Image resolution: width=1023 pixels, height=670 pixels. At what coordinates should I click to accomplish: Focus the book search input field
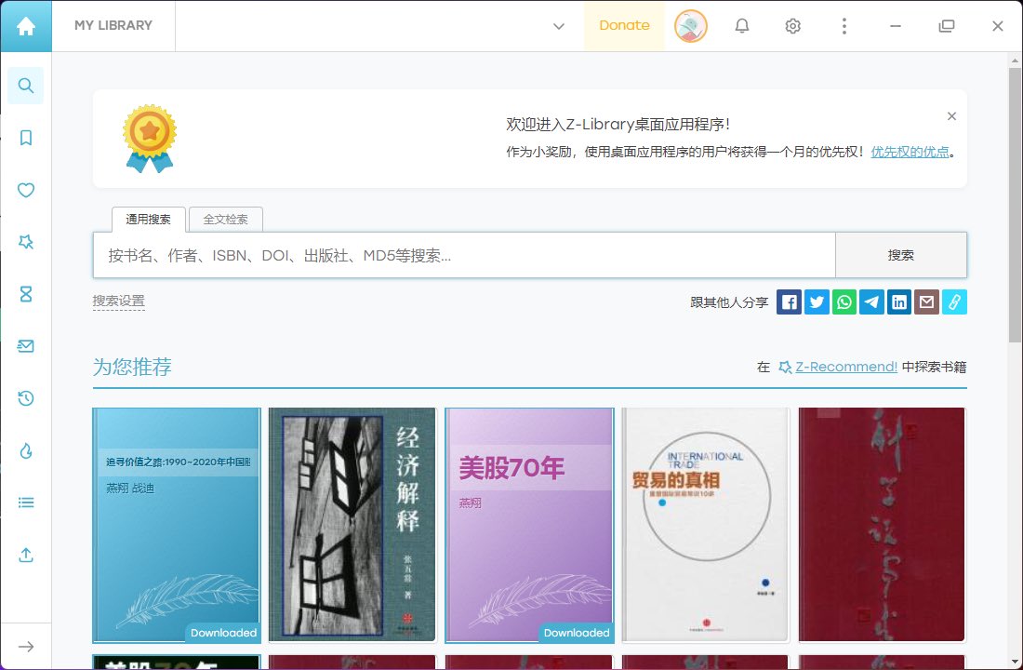point(464,255)
